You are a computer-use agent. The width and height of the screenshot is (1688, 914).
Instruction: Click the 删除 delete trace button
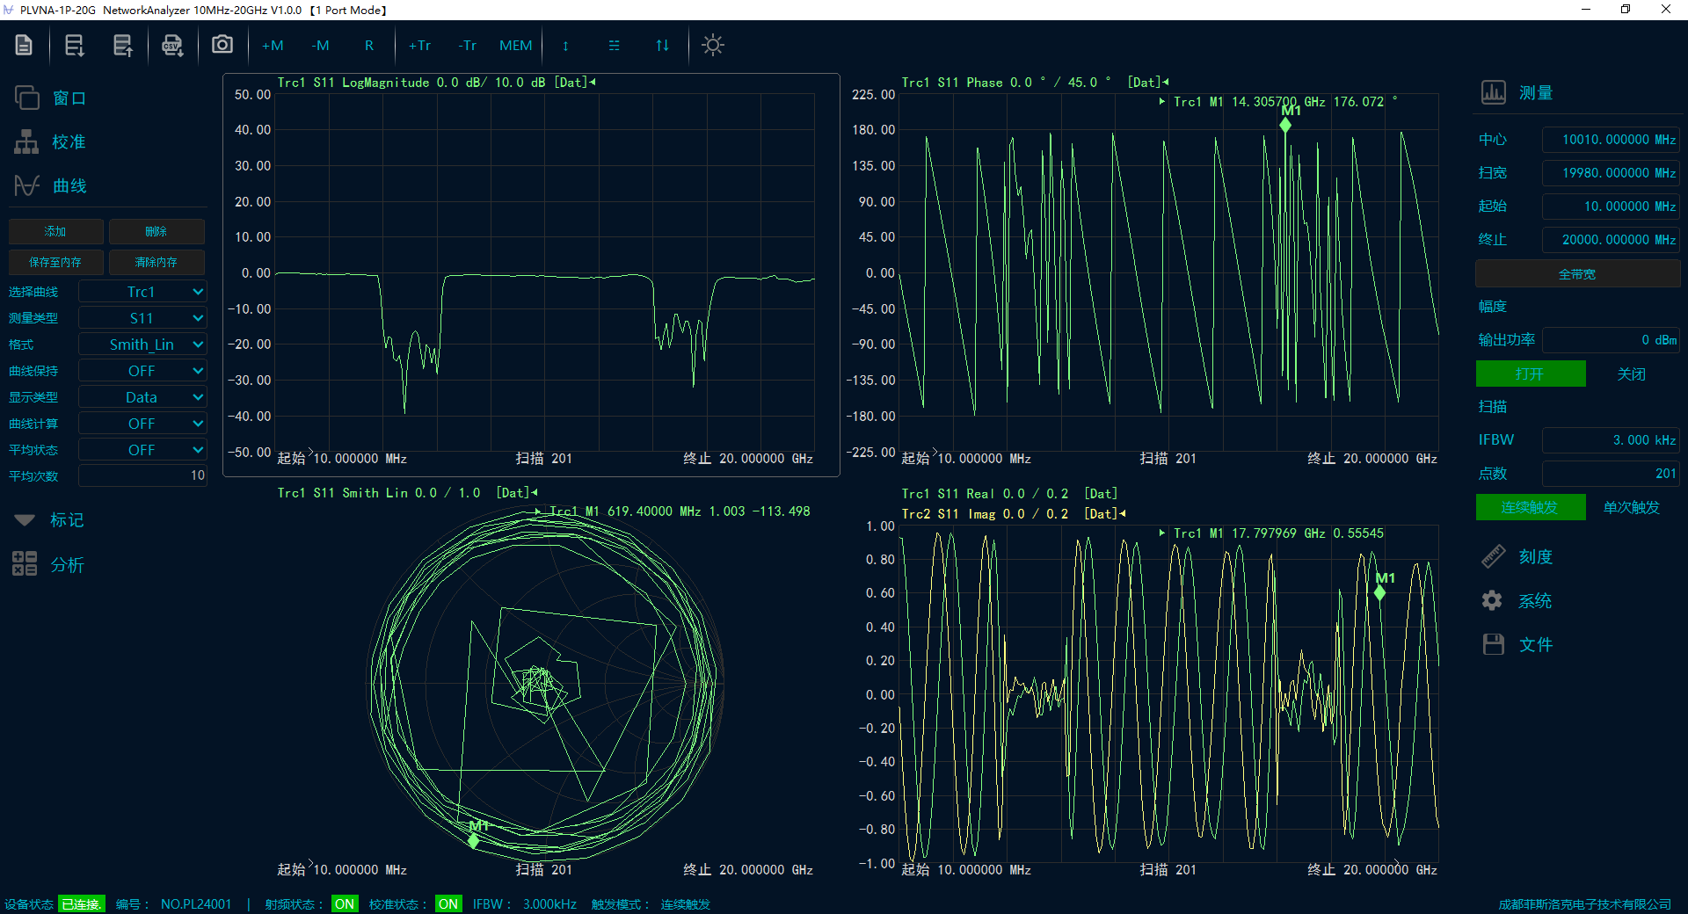(156, 231)
